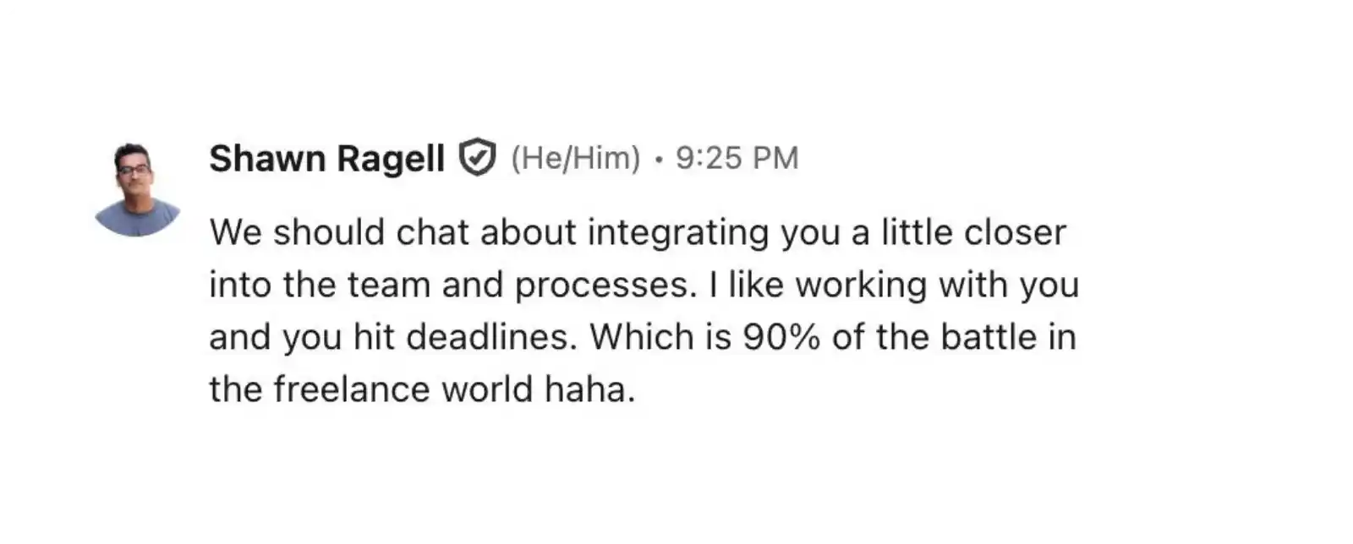Click the surname "Ragell" in the header
The height and width of the screenshot is (544, 1353).
tap(391, 159)
